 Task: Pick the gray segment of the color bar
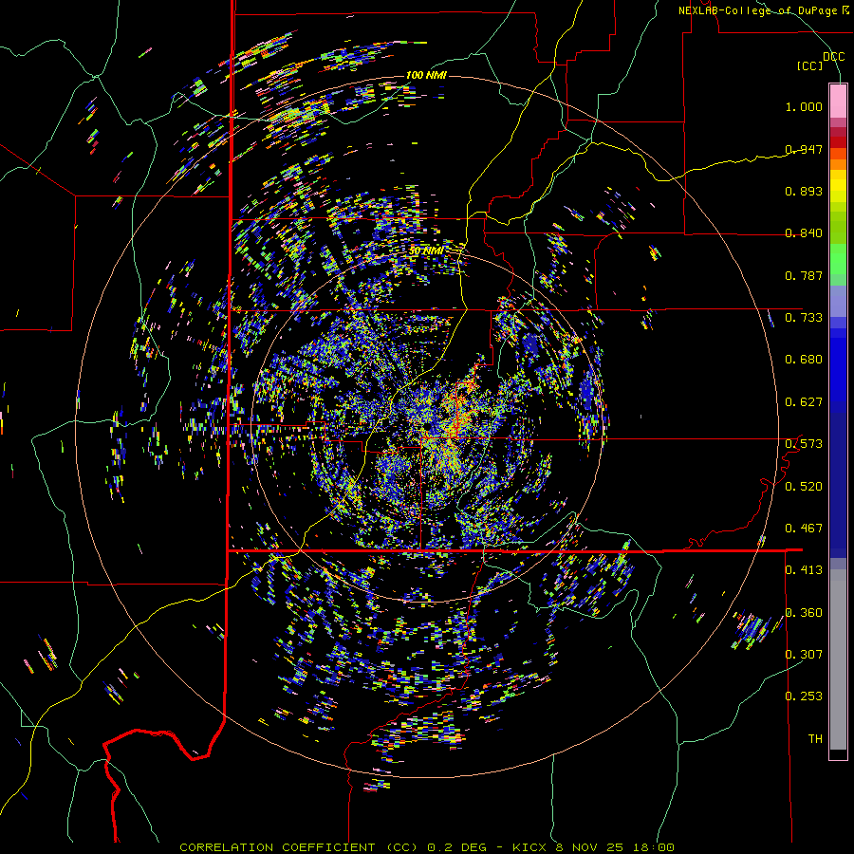pyautogui.click(x=838, y=659)
